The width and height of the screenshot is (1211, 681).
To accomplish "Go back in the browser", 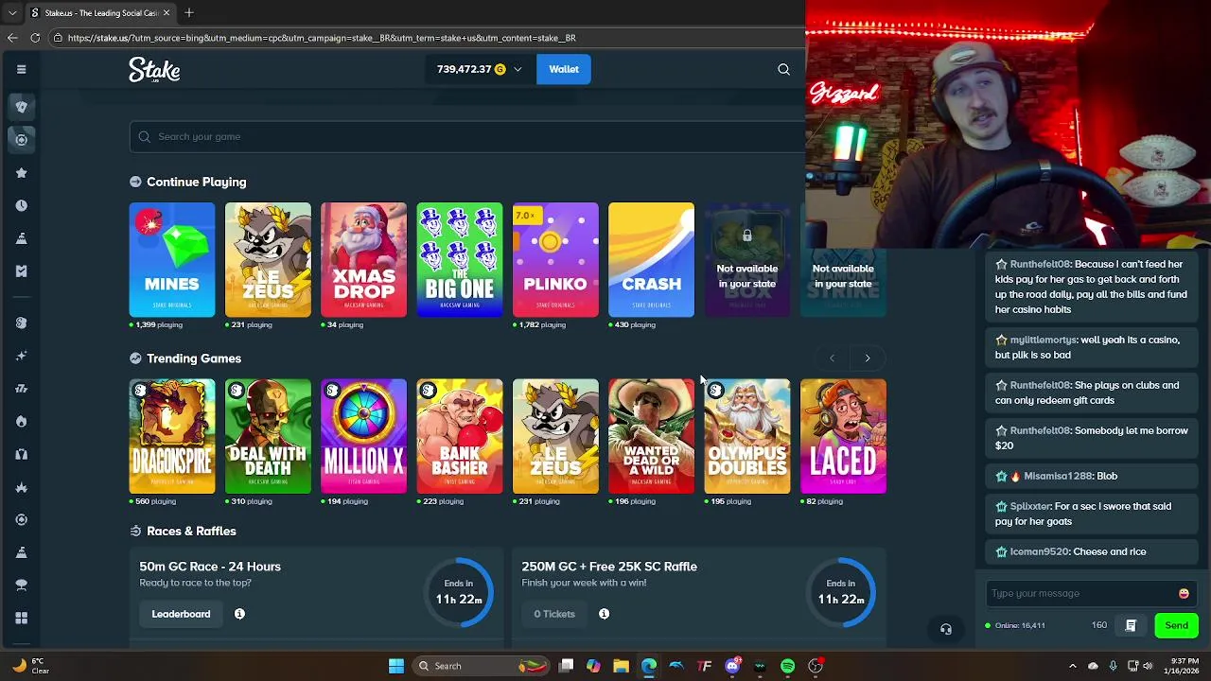I will [x=12, y=38].
